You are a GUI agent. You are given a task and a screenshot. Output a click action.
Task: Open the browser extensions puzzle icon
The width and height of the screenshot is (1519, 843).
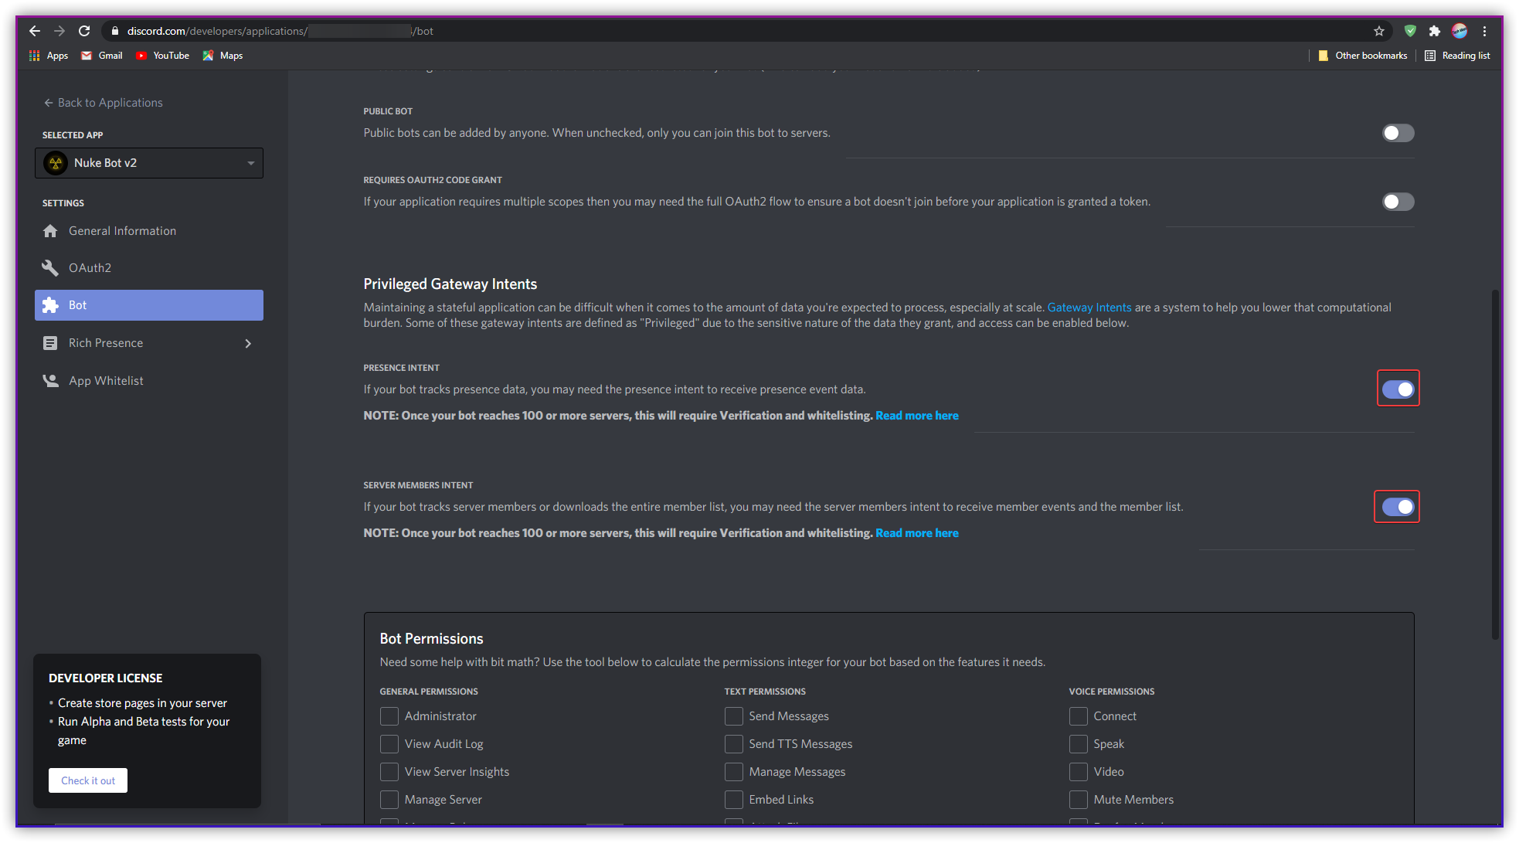pyautogui.click(x=1434, y=31)
